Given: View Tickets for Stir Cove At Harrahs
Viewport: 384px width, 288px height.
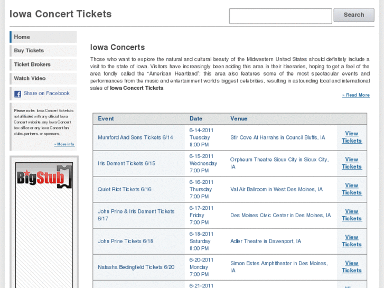Looking at the screenshot, I should [x=351, y=137].
